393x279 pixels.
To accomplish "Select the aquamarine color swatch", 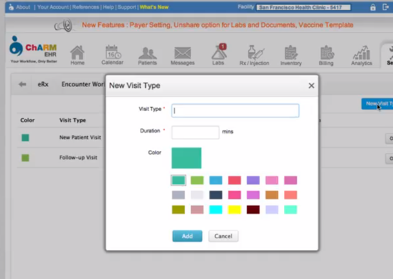I will click(x=290, y=210).
